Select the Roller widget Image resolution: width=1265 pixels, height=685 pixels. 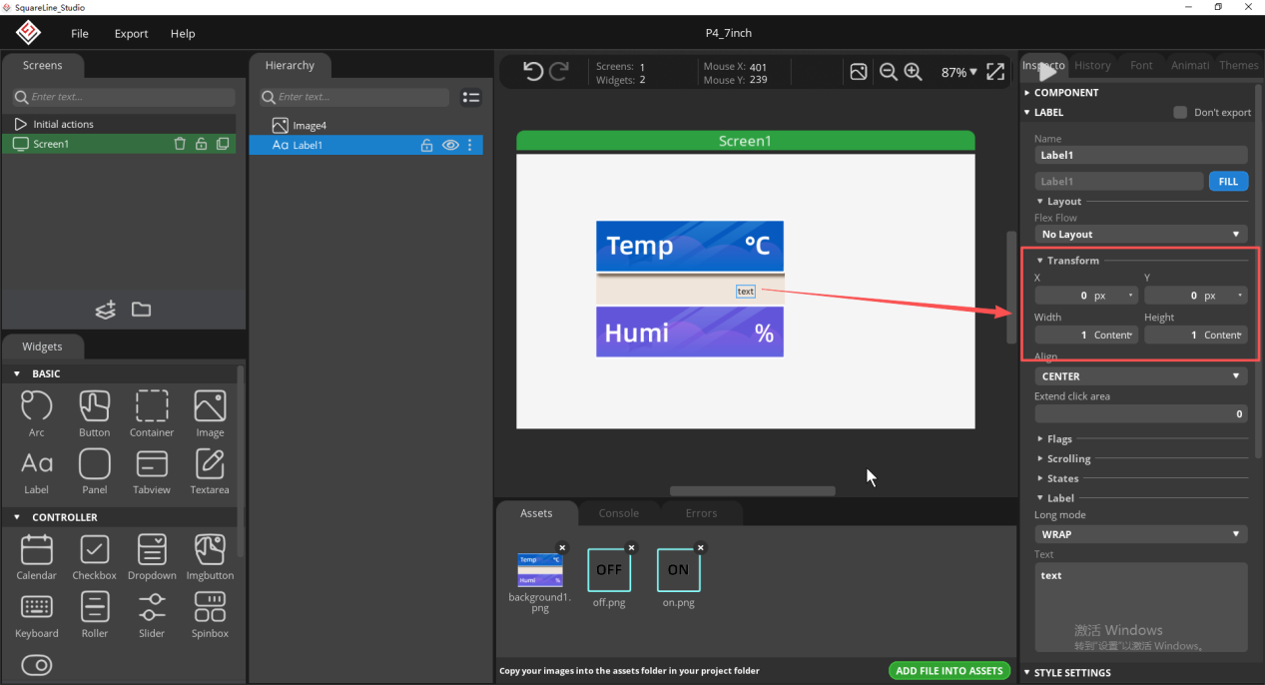tap(95, 615)
